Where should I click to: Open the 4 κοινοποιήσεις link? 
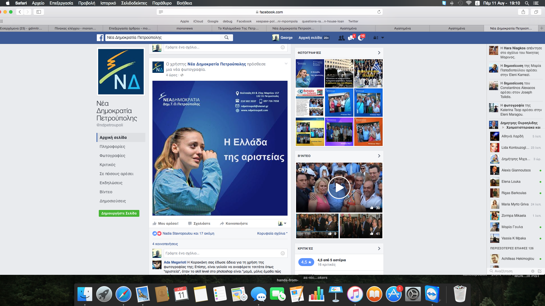tap(165, 244)
